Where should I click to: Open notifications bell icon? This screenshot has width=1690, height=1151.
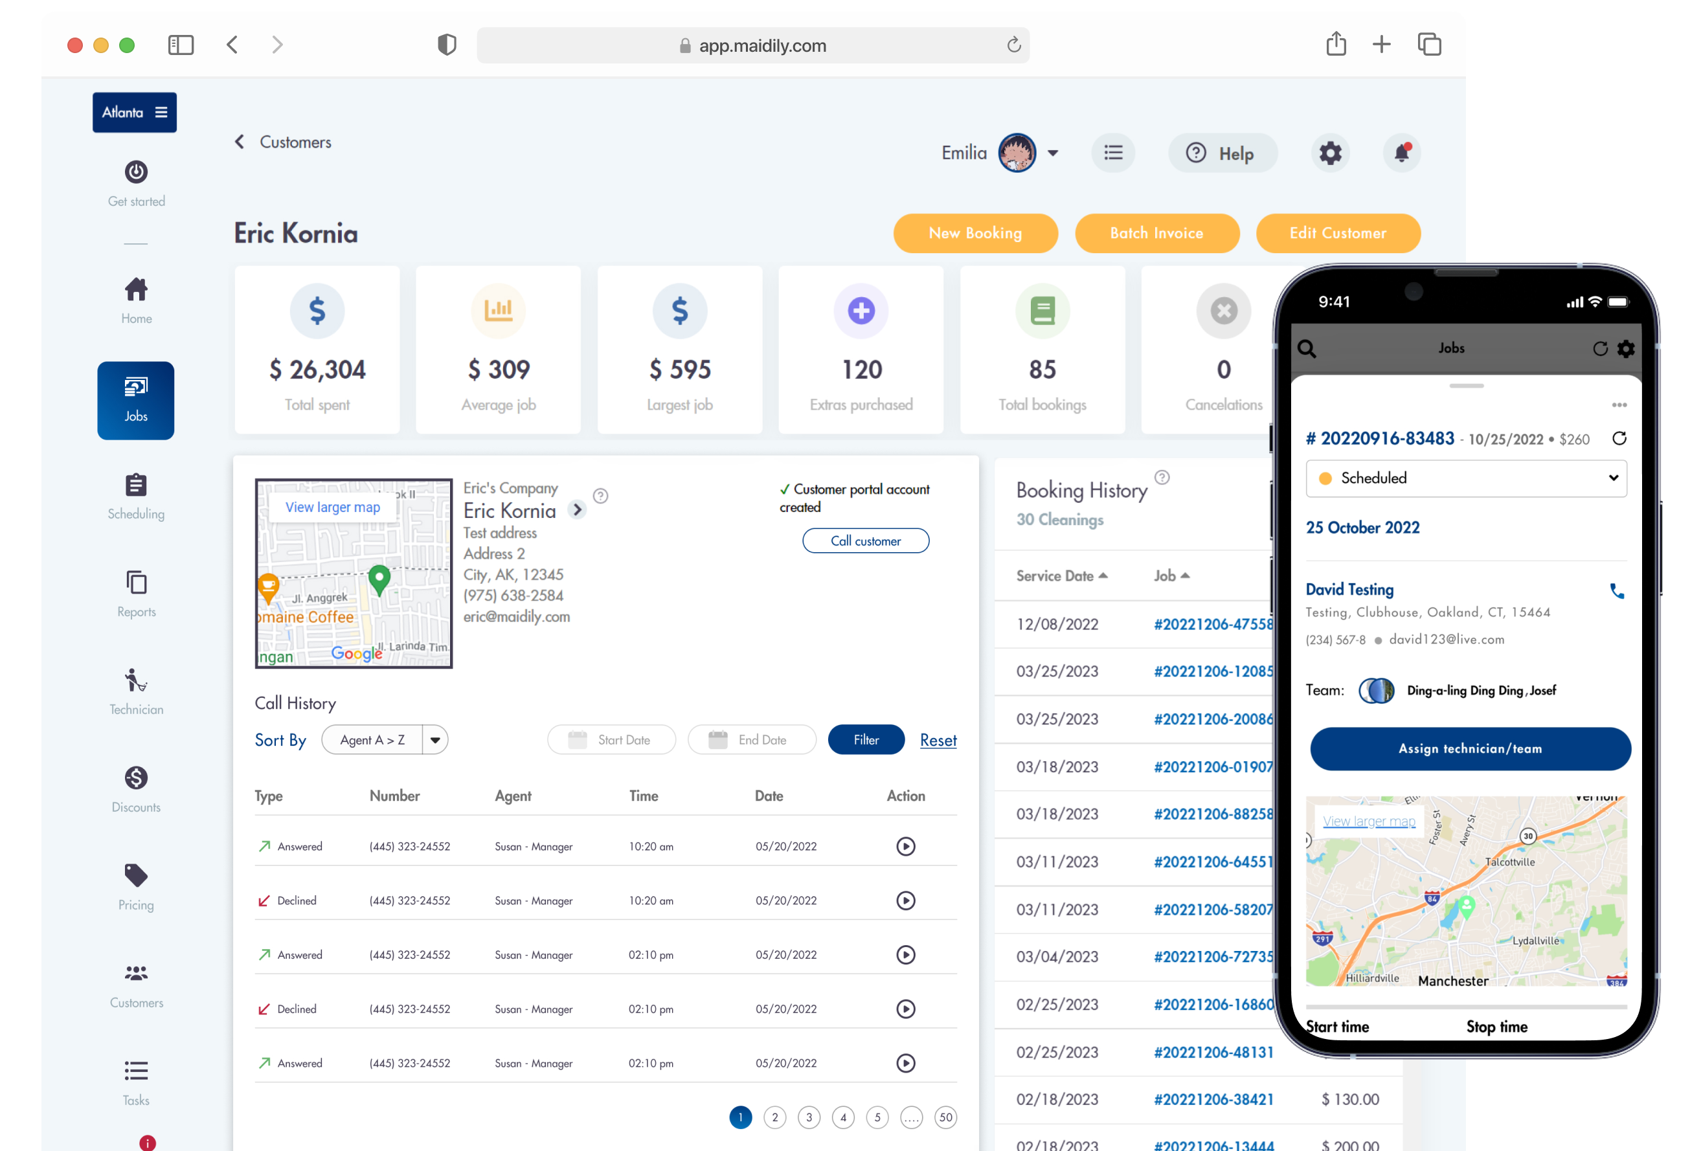[1401, 153]
